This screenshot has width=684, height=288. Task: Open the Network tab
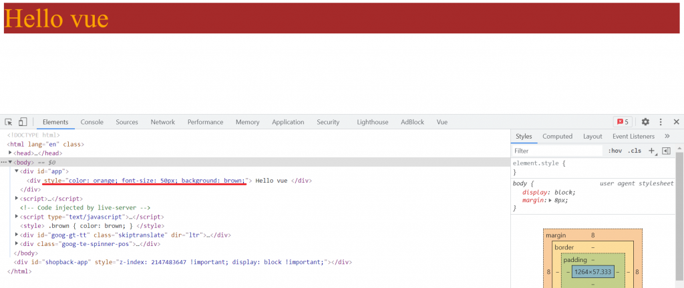pyautogui.click(x=163, y=122)
